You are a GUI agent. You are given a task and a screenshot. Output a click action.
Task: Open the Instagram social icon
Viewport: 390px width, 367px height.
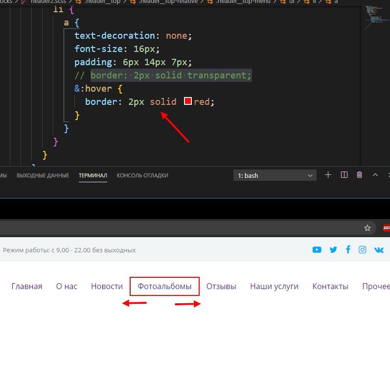[363, 249]
